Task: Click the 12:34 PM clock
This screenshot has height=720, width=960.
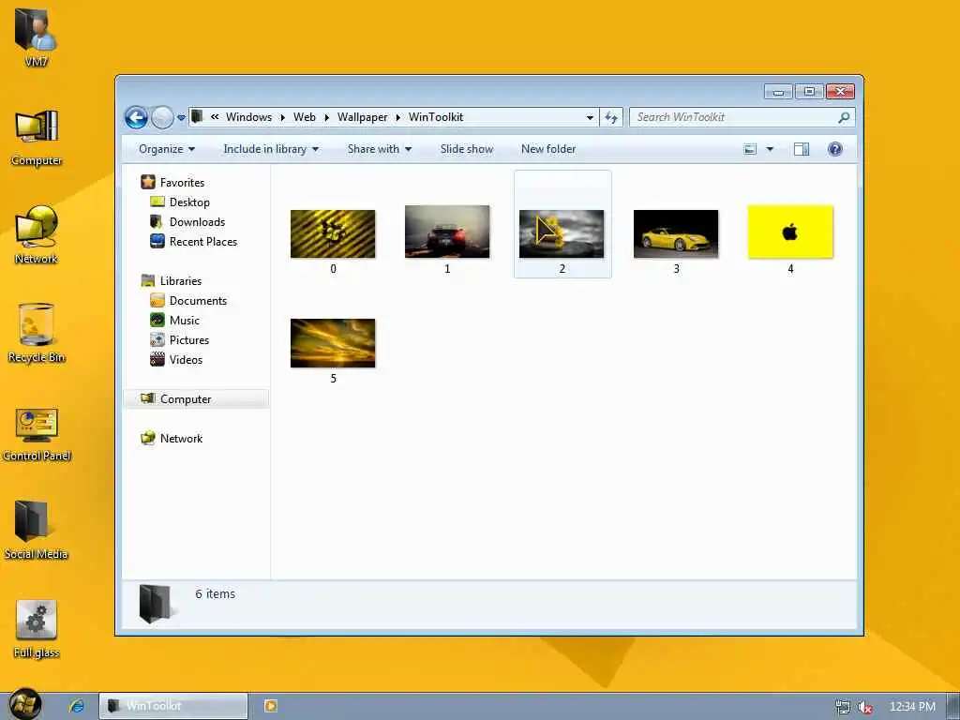Action: pyautogui.click(x=911, y=707)
